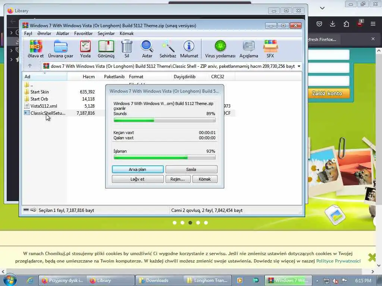Sort by the Həcm column header
The width and height of the screenshot is (382, 286).
(x=82, y=77)
